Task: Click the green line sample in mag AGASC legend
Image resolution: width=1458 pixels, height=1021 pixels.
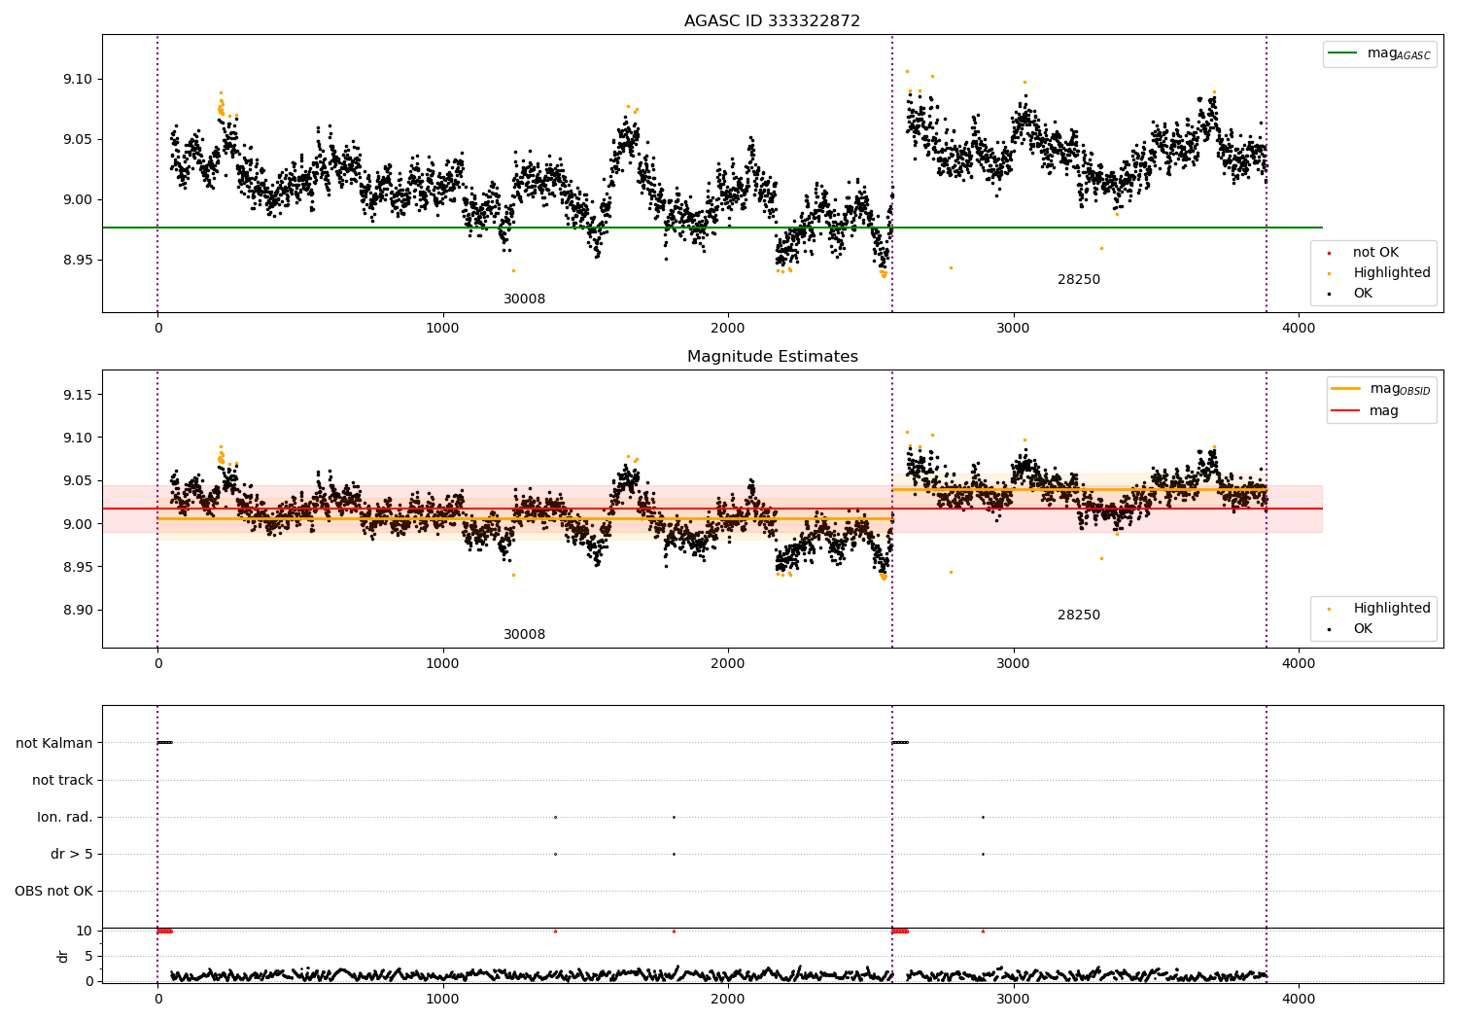Action: click(x=1343, y=53)
